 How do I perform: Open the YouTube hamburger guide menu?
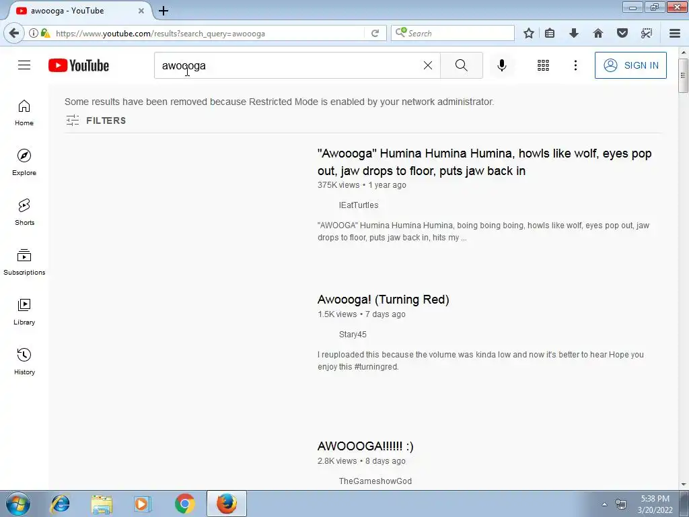tap(24, 65)
